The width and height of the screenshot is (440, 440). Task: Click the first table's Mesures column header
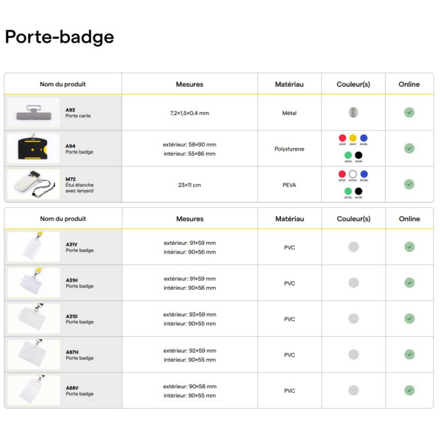tap(190, 84)
